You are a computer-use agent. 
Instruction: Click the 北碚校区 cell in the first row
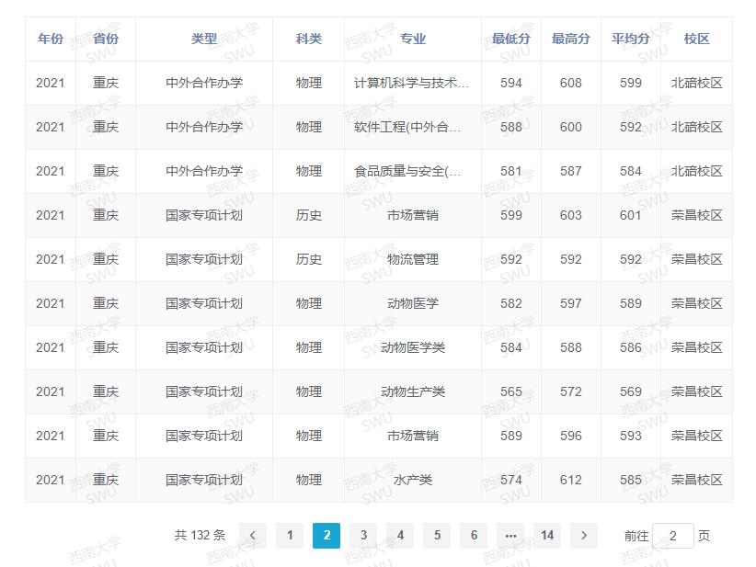[697, 83]
